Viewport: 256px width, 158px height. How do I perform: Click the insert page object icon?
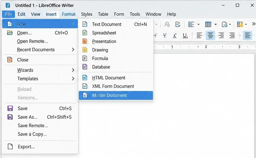tap(224, 24)
